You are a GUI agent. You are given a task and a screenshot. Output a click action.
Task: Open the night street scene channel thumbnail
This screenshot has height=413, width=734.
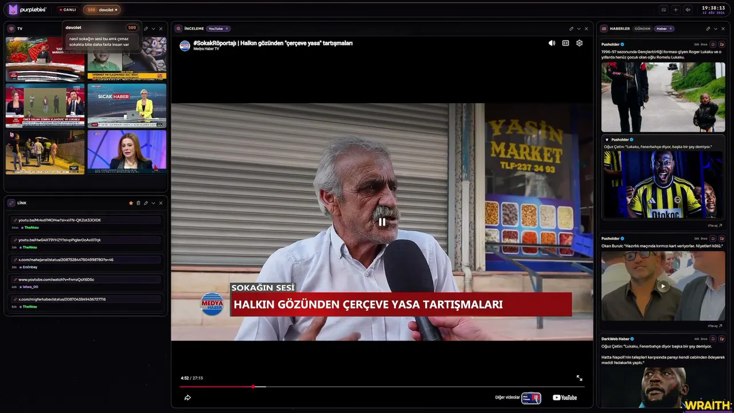(x=45, y=152)
